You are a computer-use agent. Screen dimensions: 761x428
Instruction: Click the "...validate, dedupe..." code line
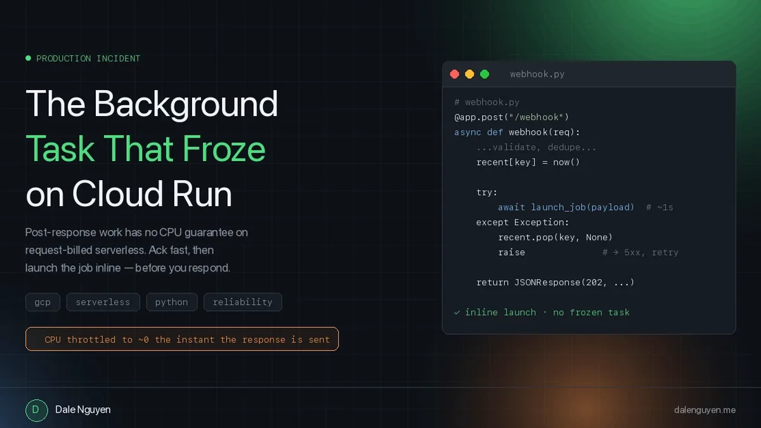click(x=537, y=147)
